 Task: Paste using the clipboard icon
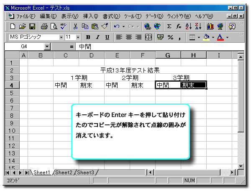click(x=95, y=26)
